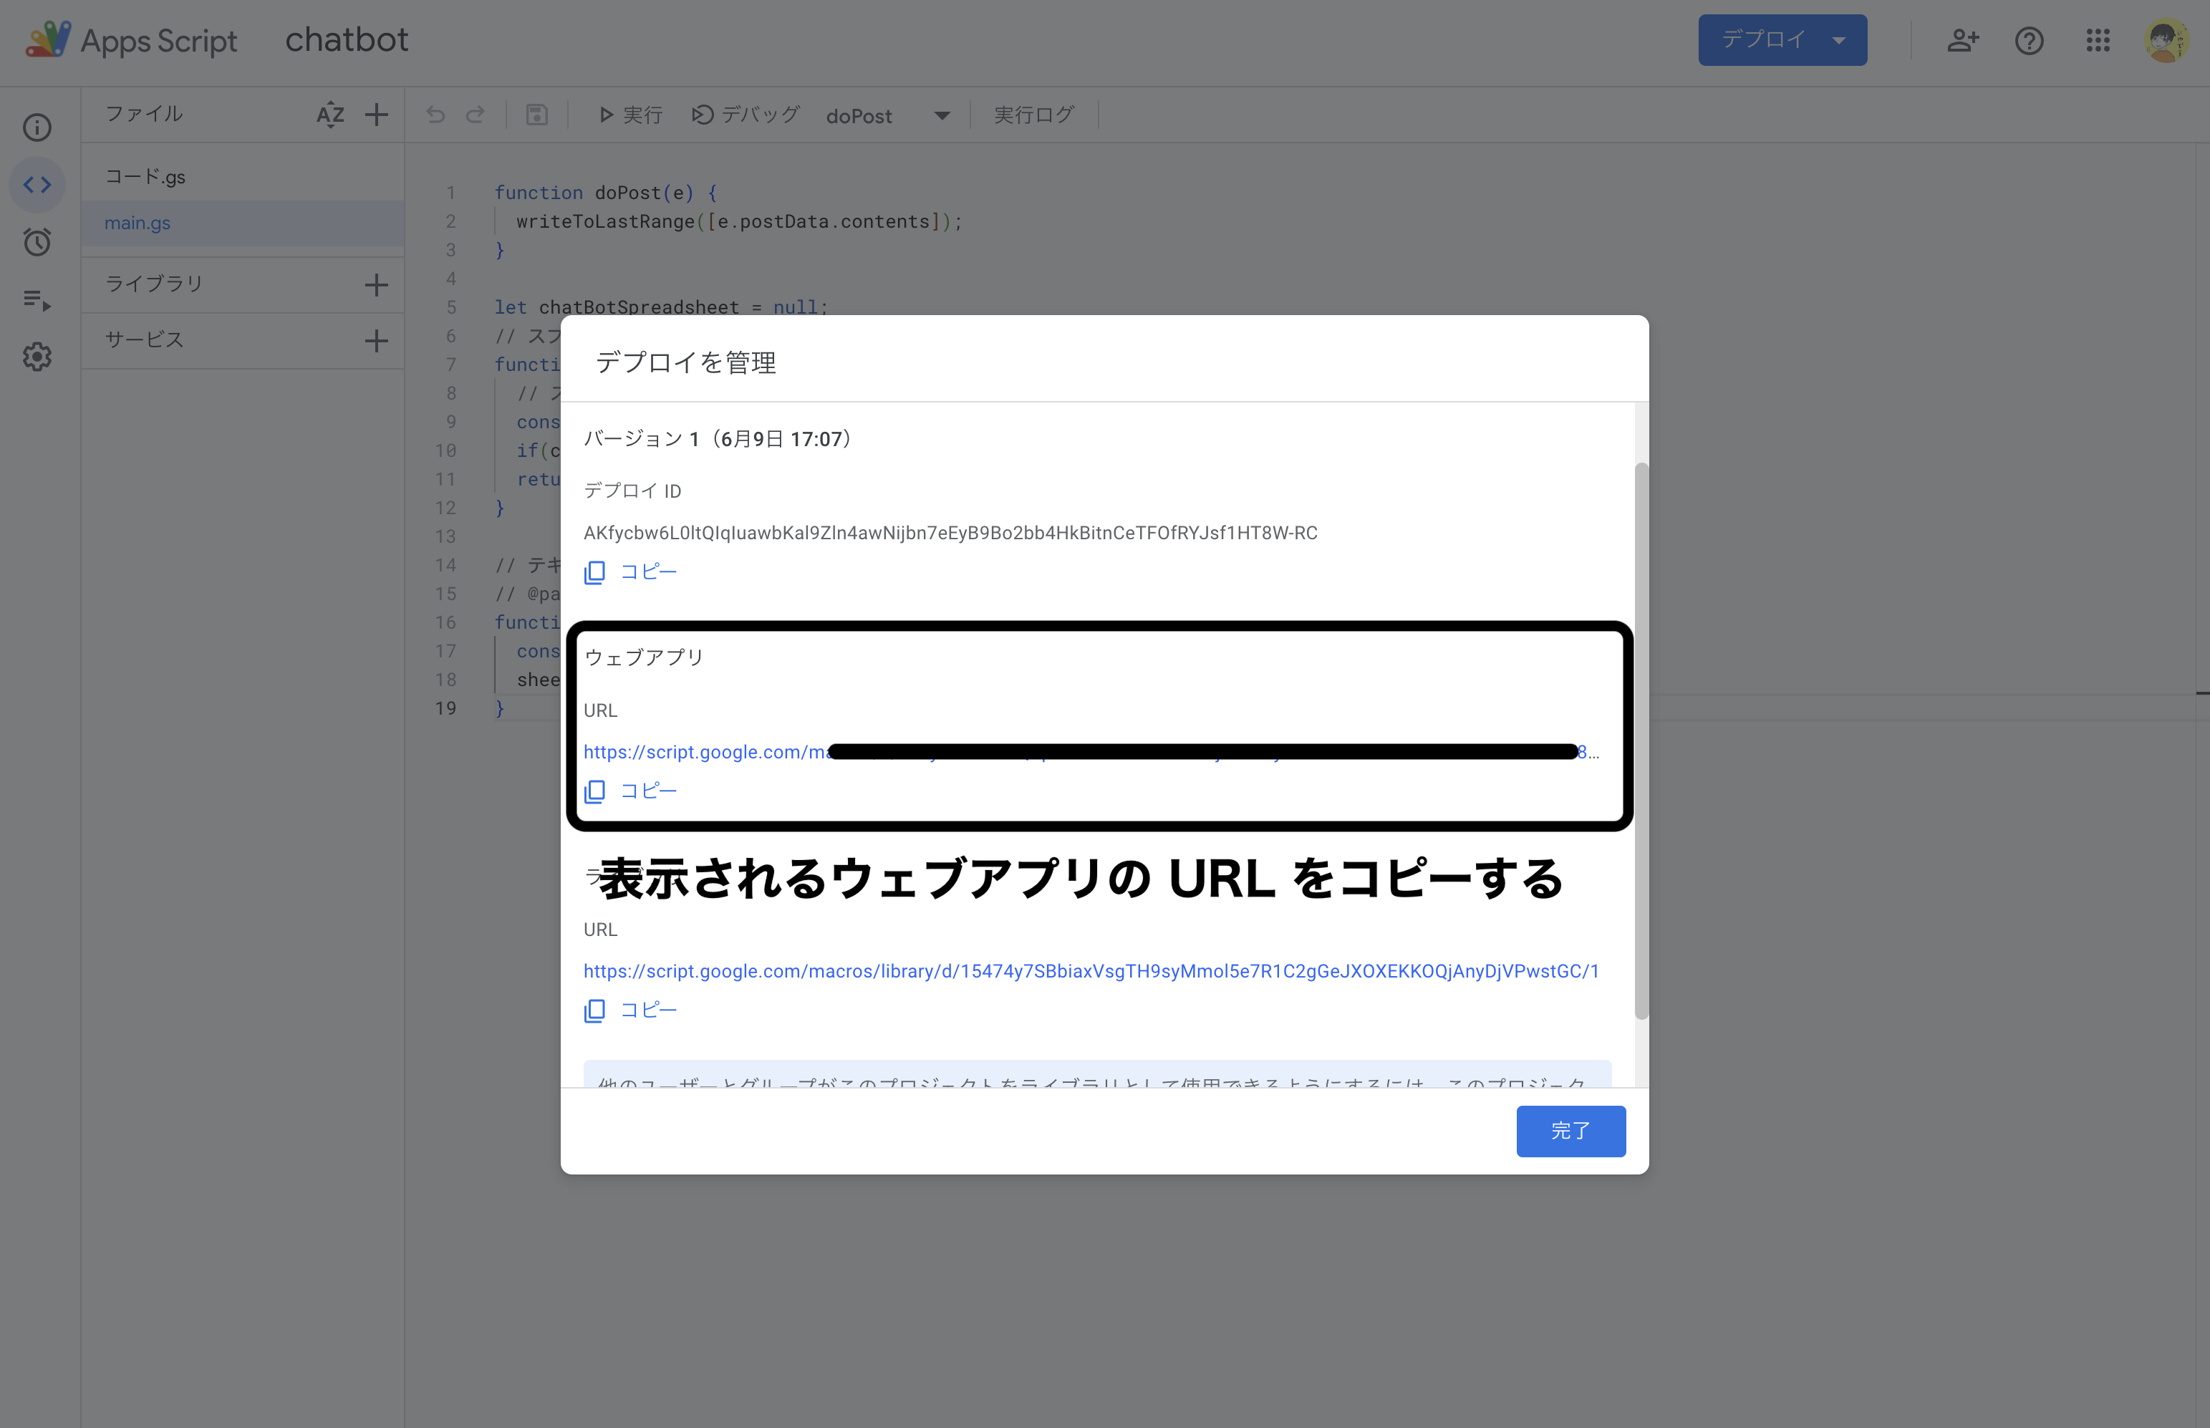Click the デバッグ debug button

click(x=745, y=115)
